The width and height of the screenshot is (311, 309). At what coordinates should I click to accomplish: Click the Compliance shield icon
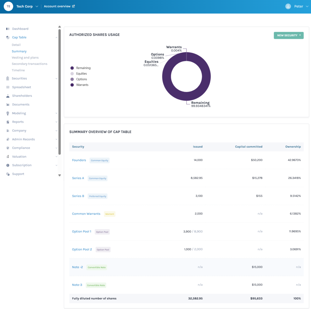pyautogui.click(x=8, y=148)
